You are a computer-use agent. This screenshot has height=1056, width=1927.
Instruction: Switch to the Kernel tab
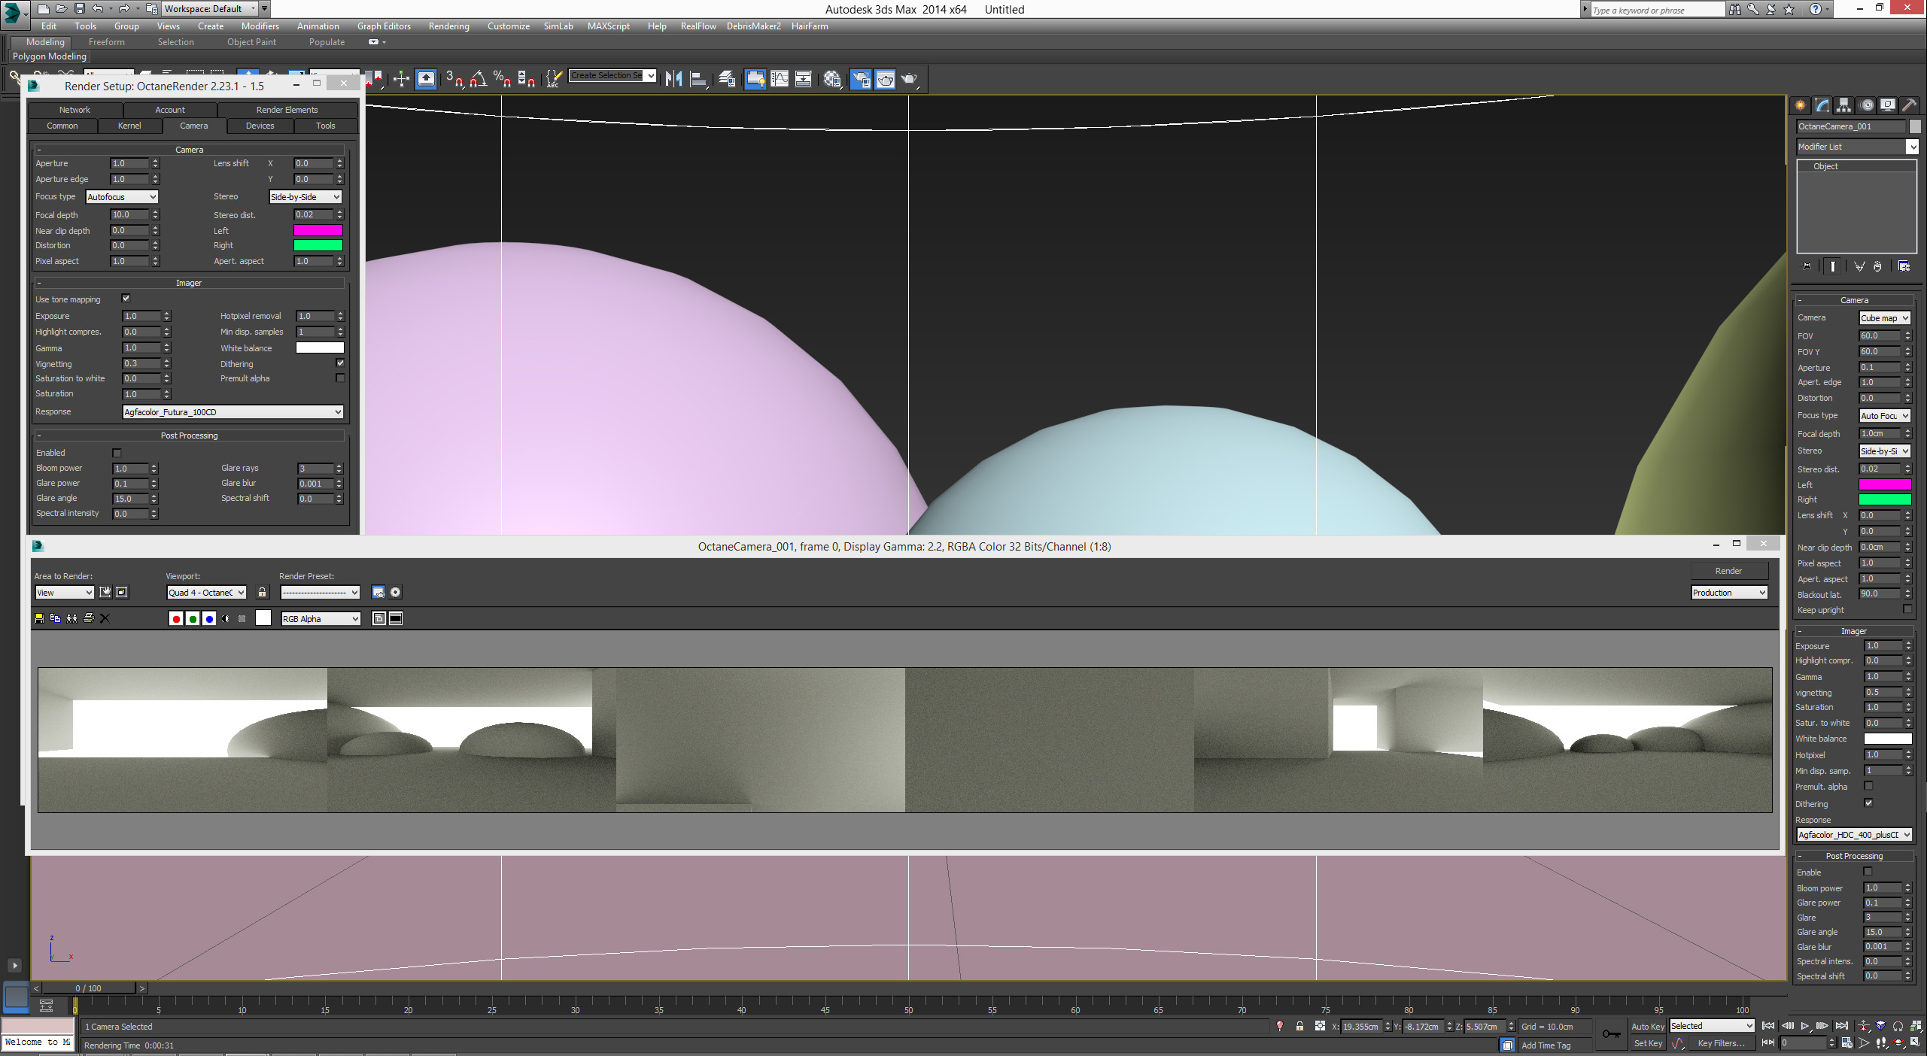tap(129, 126)
